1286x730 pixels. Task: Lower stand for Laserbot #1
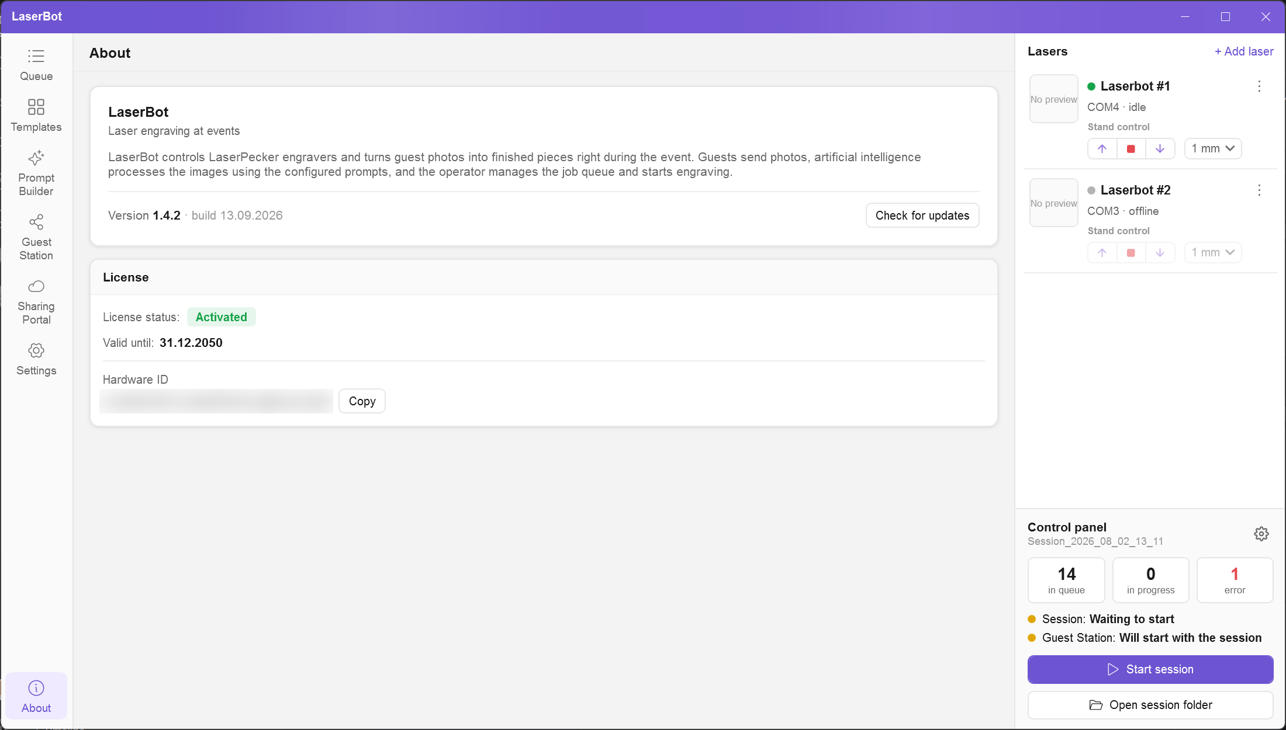(x=1160, y=149)
